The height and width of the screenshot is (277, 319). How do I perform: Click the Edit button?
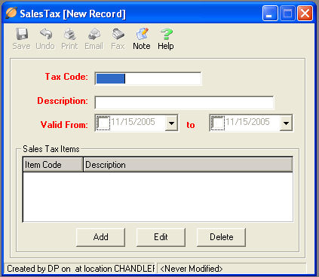pyautogui.click(x=161, y=237)
